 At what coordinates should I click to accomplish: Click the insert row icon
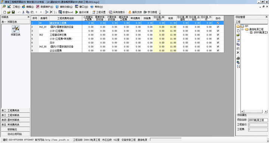point(46,12)
